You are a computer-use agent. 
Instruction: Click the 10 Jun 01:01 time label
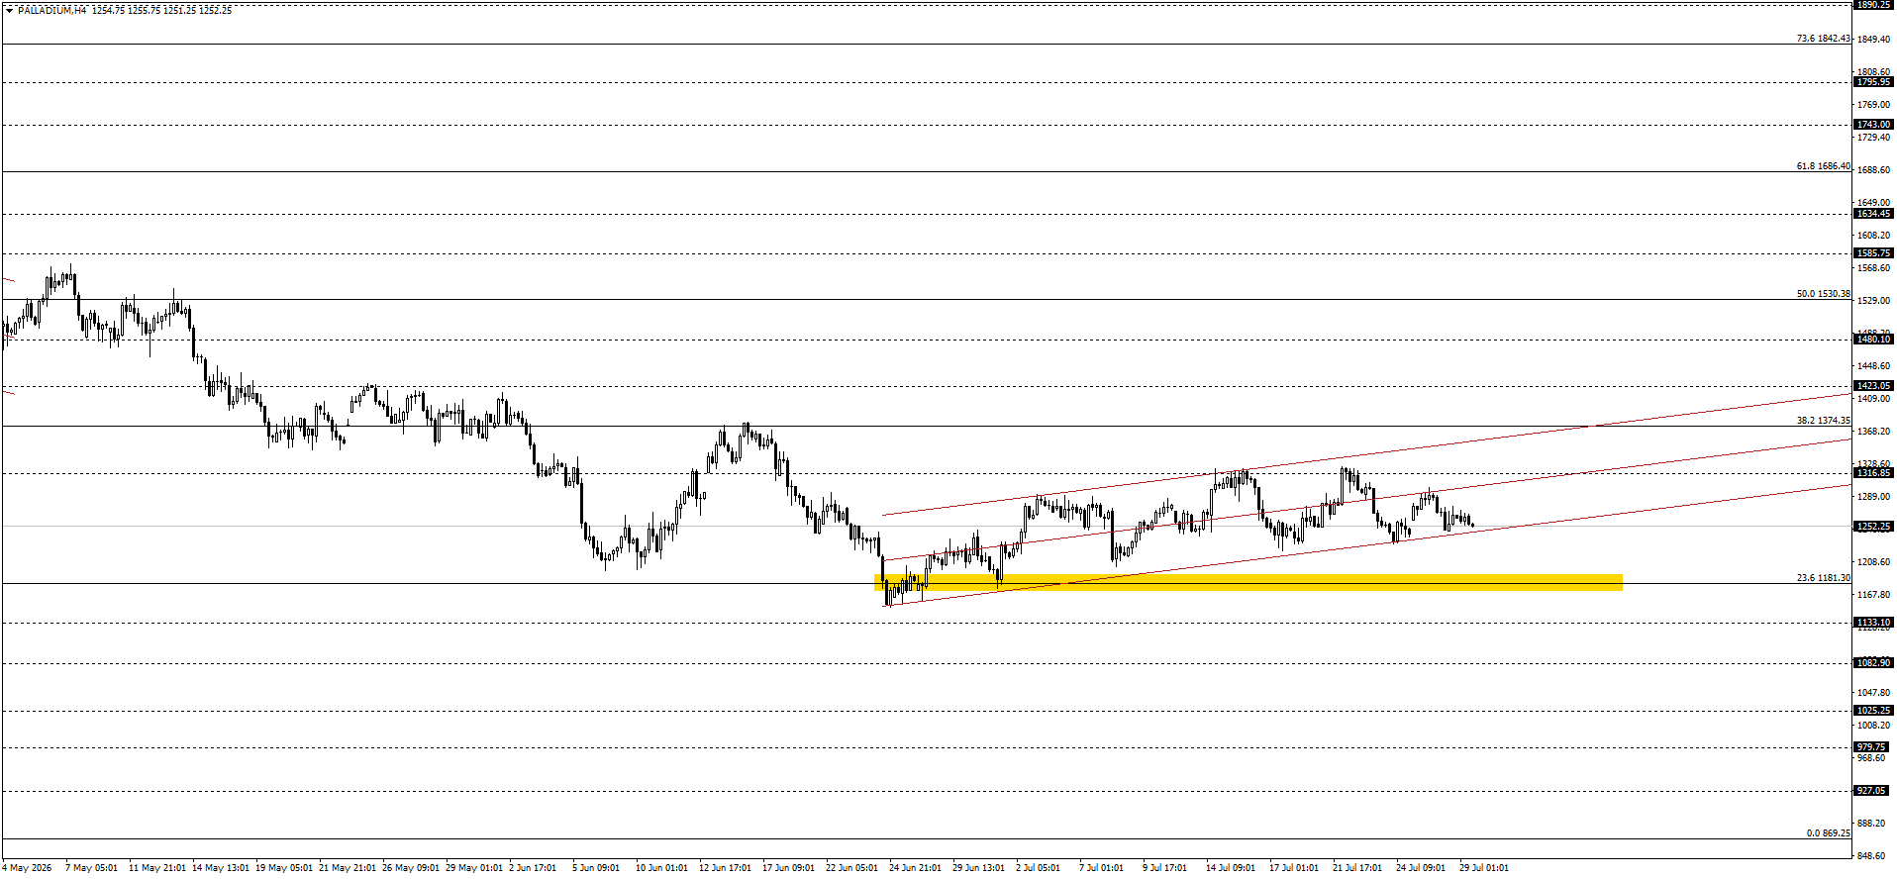[661, 868]
